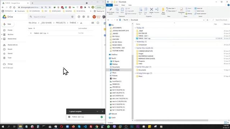Viewport: 230px width, 129px height.
Task: Bookmark this page with star icon
Action: (x=50, y=7)
